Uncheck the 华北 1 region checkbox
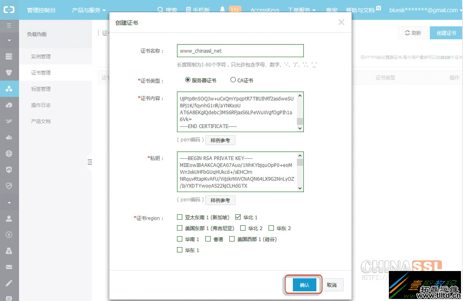 (x=238, y=217)
